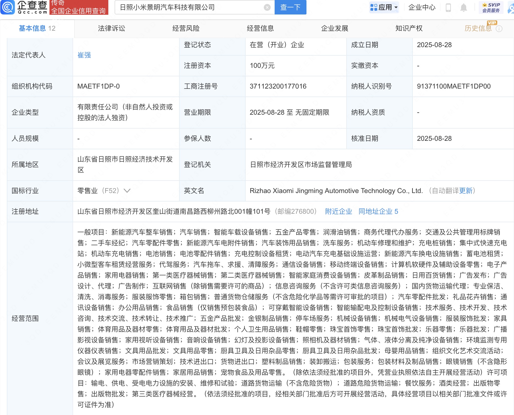
Task: Expand the 应用 dropdown arrow
Action: point(396,8)
